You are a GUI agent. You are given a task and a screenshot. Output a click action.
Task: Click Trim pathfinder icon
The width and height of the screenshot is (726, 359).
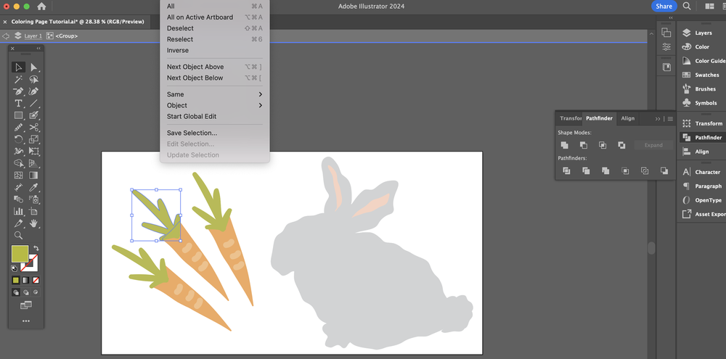coord(586,170)
